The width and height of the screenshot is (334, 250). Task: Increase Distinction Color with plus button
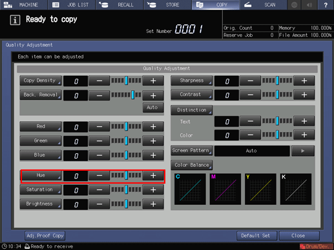[304, 135]
